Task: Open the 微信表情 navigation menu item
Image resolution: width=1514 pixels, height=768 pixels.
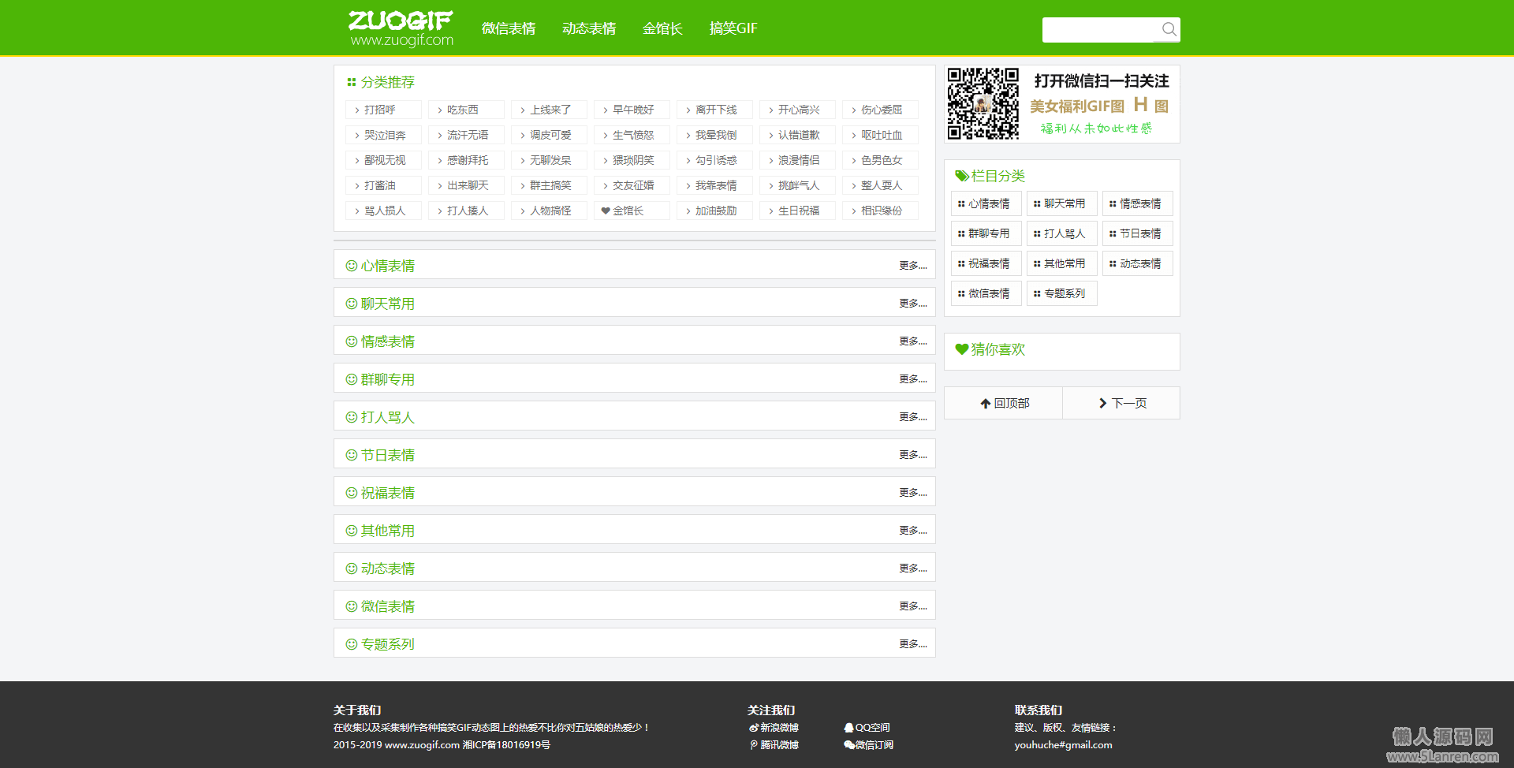Action: [509, 28]
